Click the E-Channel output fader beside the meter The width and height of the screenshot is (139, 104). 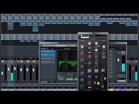pos(105,78)
